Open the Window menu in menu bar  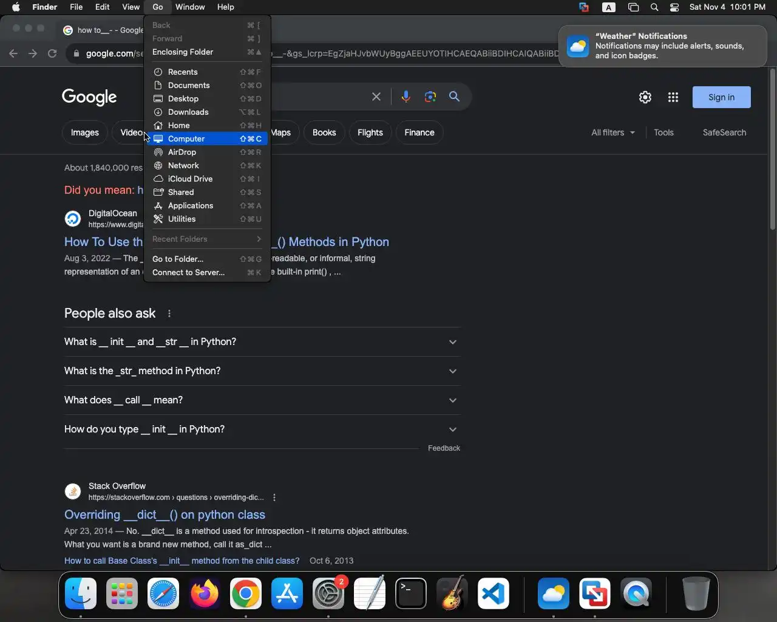point(190,7)
